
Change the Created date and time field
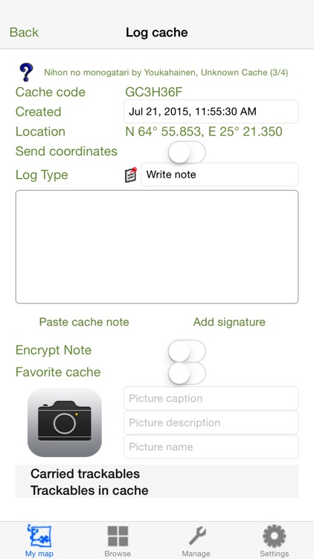pyautogui.click(x=211, y=112)
